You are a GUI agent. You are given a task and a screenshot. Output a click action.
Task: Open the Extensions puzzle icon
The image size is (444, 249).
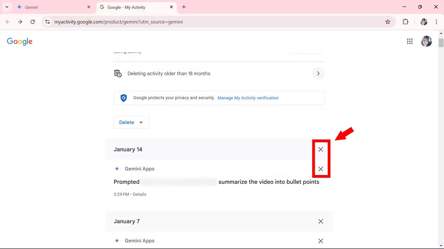(x=406, y=22)
